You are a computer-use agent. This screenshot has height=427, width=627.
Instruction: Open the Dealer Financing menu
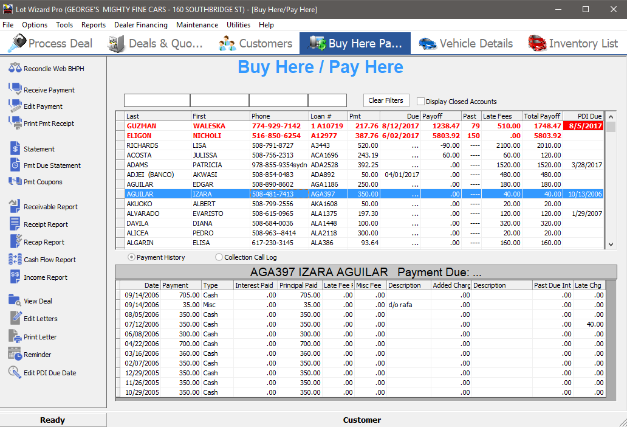click(x=141, y=25)
